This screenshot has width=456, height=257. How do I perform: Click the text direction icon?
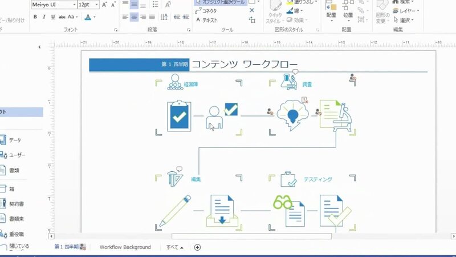click(164, 17)
